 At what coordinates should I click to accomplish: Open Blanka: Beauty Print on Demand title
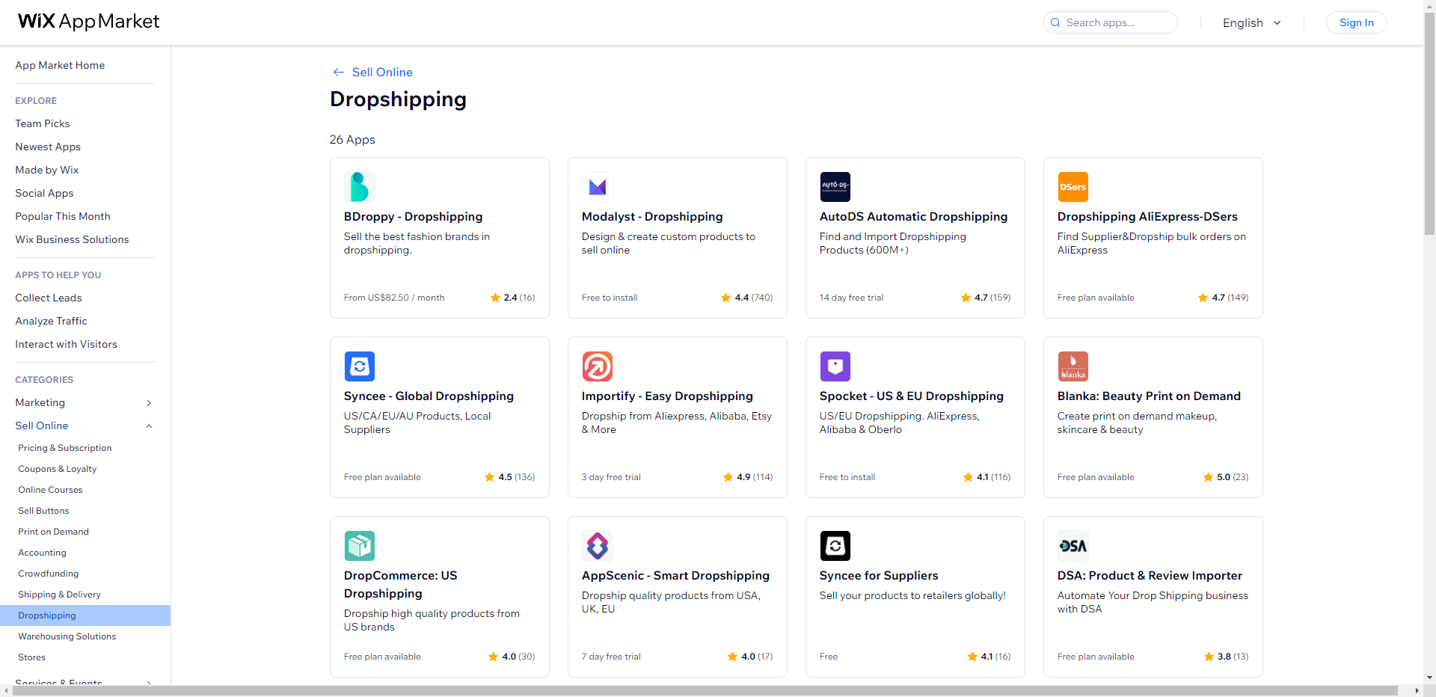(1149, 396)
